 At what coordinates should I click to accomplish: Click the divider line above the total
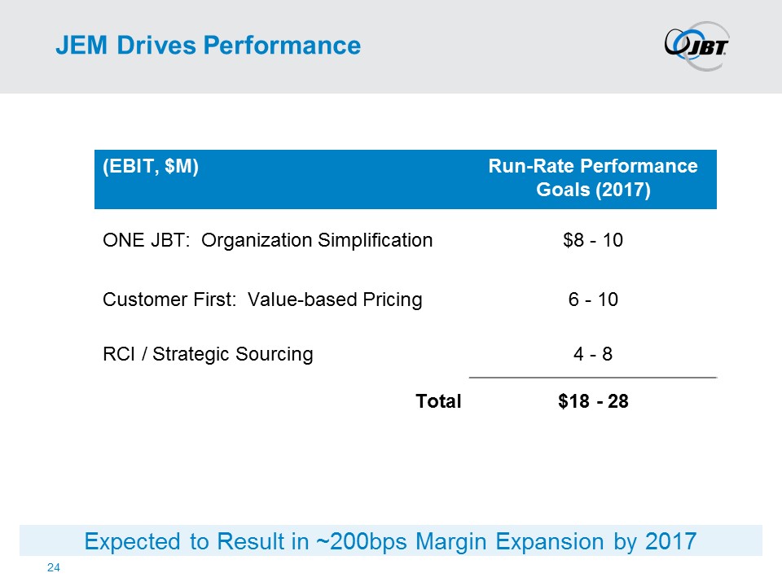point(593,378)
